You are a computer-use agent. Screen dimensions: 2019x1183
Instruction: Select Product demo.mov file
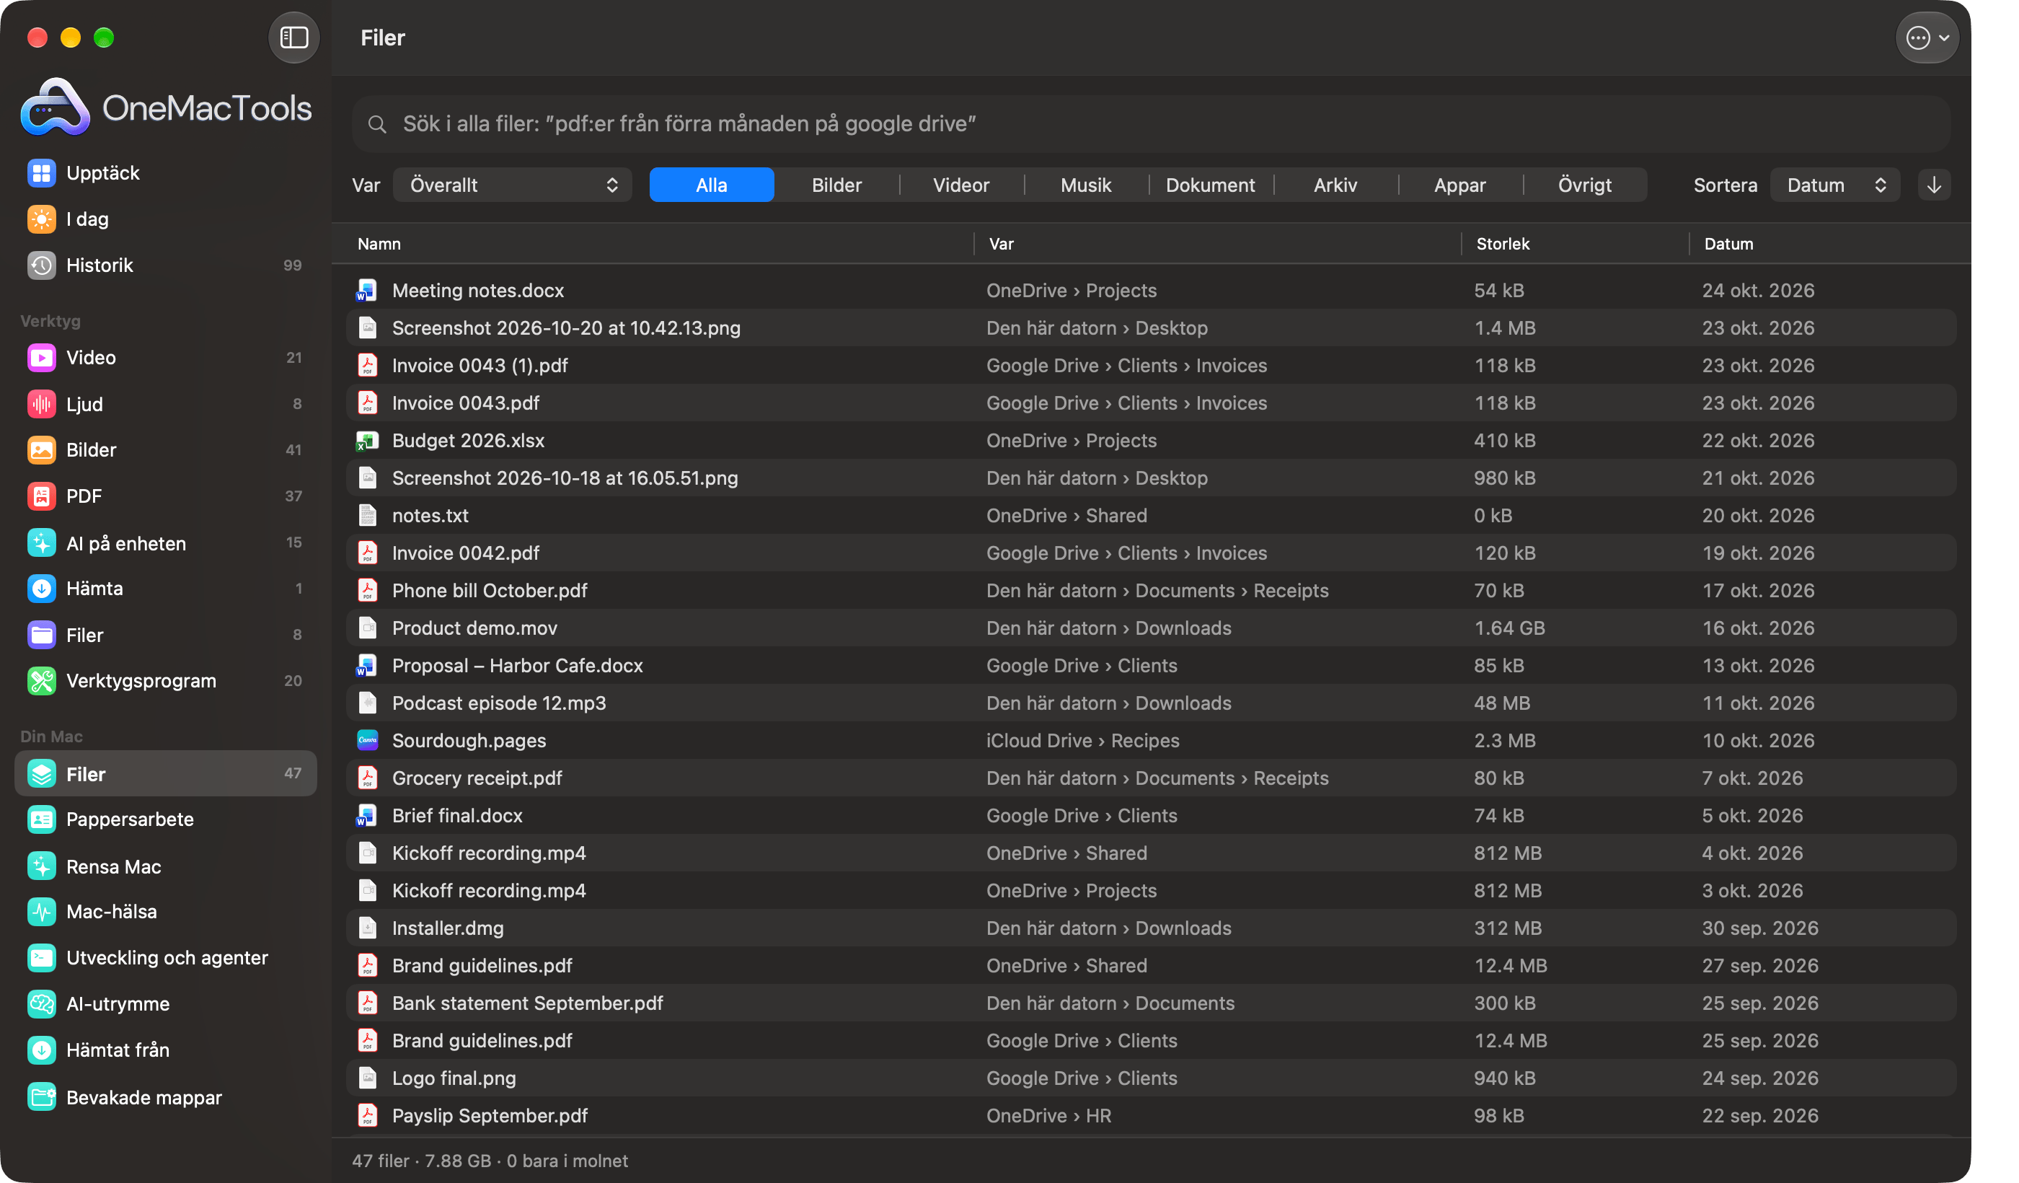(1151, 628)
